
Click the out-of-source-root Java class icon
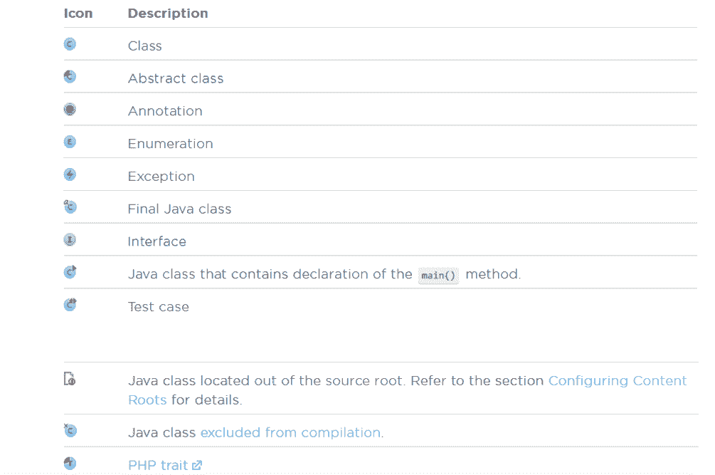pos(70,380)
